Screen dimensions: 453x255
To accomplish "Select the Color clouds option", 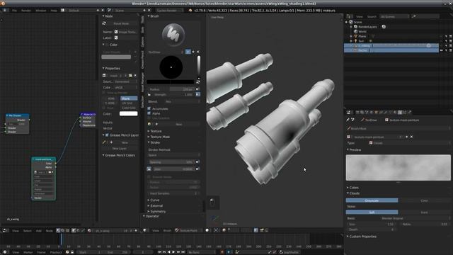I will point(424,200).
